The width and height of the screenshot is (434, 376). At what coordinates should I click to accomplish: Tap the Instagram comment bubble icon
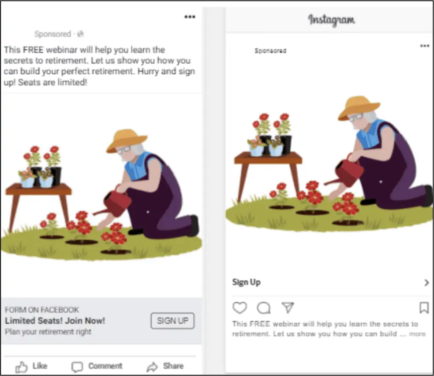pos(264,308)
